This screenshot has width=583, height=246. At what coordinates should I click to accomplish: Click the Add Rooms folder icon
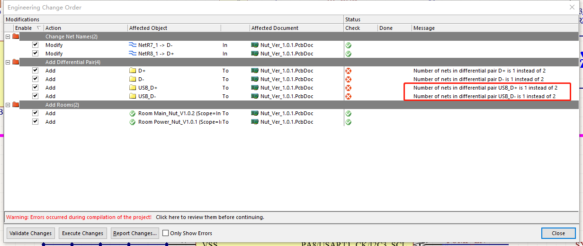click(16, 105)
